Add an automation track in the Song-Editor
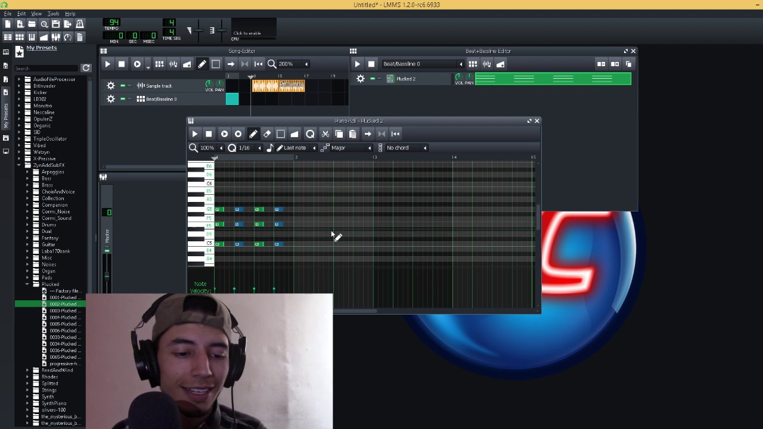The image size is (763, 429). (x=187, y=64)
